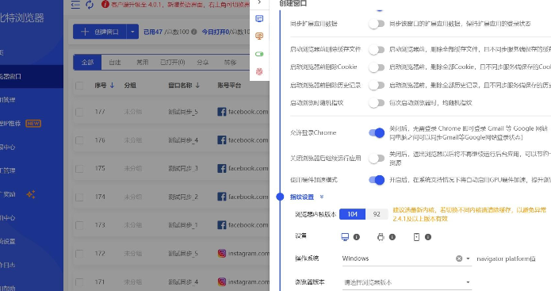Click the sparkle icon in left sidebar

point(31,194)
